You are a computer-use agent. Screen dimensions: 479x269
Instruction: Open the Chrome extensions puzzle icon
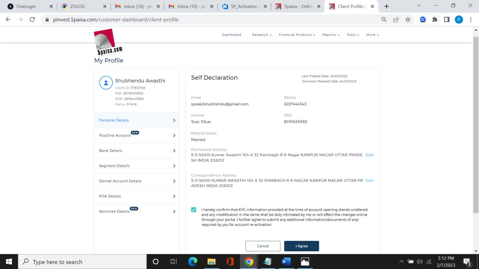[435, 19]
